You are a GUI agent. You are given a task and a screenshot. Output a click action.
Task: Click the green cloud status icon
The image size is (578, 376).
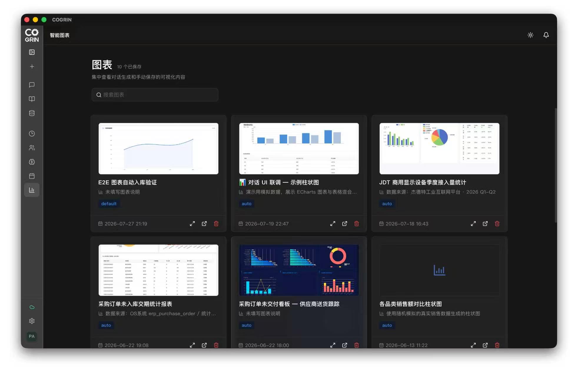point(32,307)
